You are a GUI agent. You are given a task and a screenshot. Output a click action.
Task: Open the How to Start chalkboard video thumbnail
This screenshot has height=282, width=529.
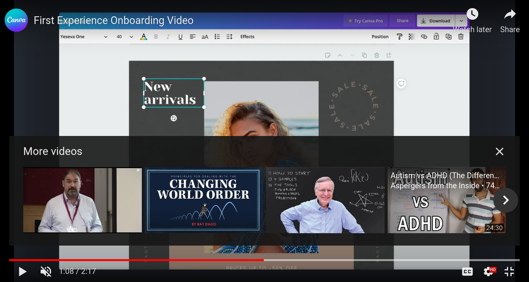click(325, 200)
